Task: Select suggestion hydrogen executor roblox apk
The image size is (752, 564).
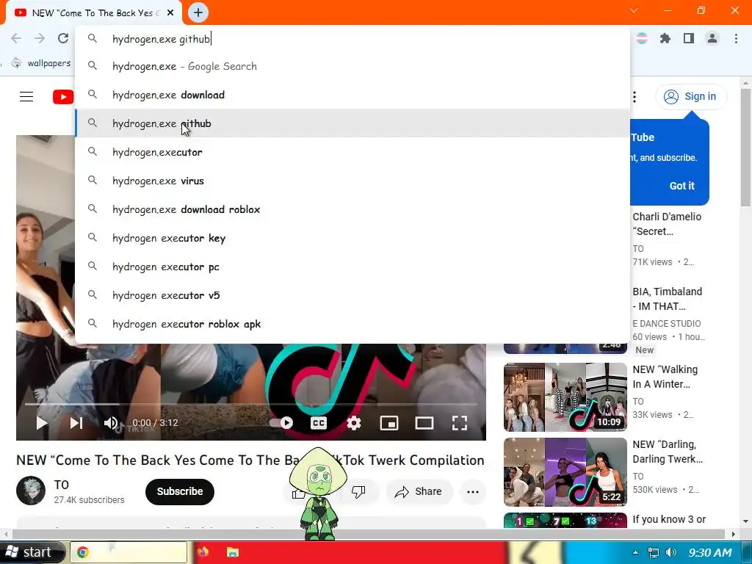Action: [352, 324]
